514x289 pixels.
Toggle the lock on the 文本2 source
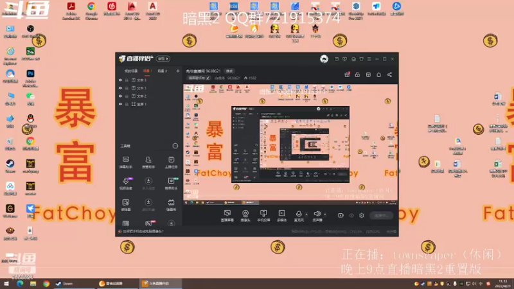coord(127,96)
